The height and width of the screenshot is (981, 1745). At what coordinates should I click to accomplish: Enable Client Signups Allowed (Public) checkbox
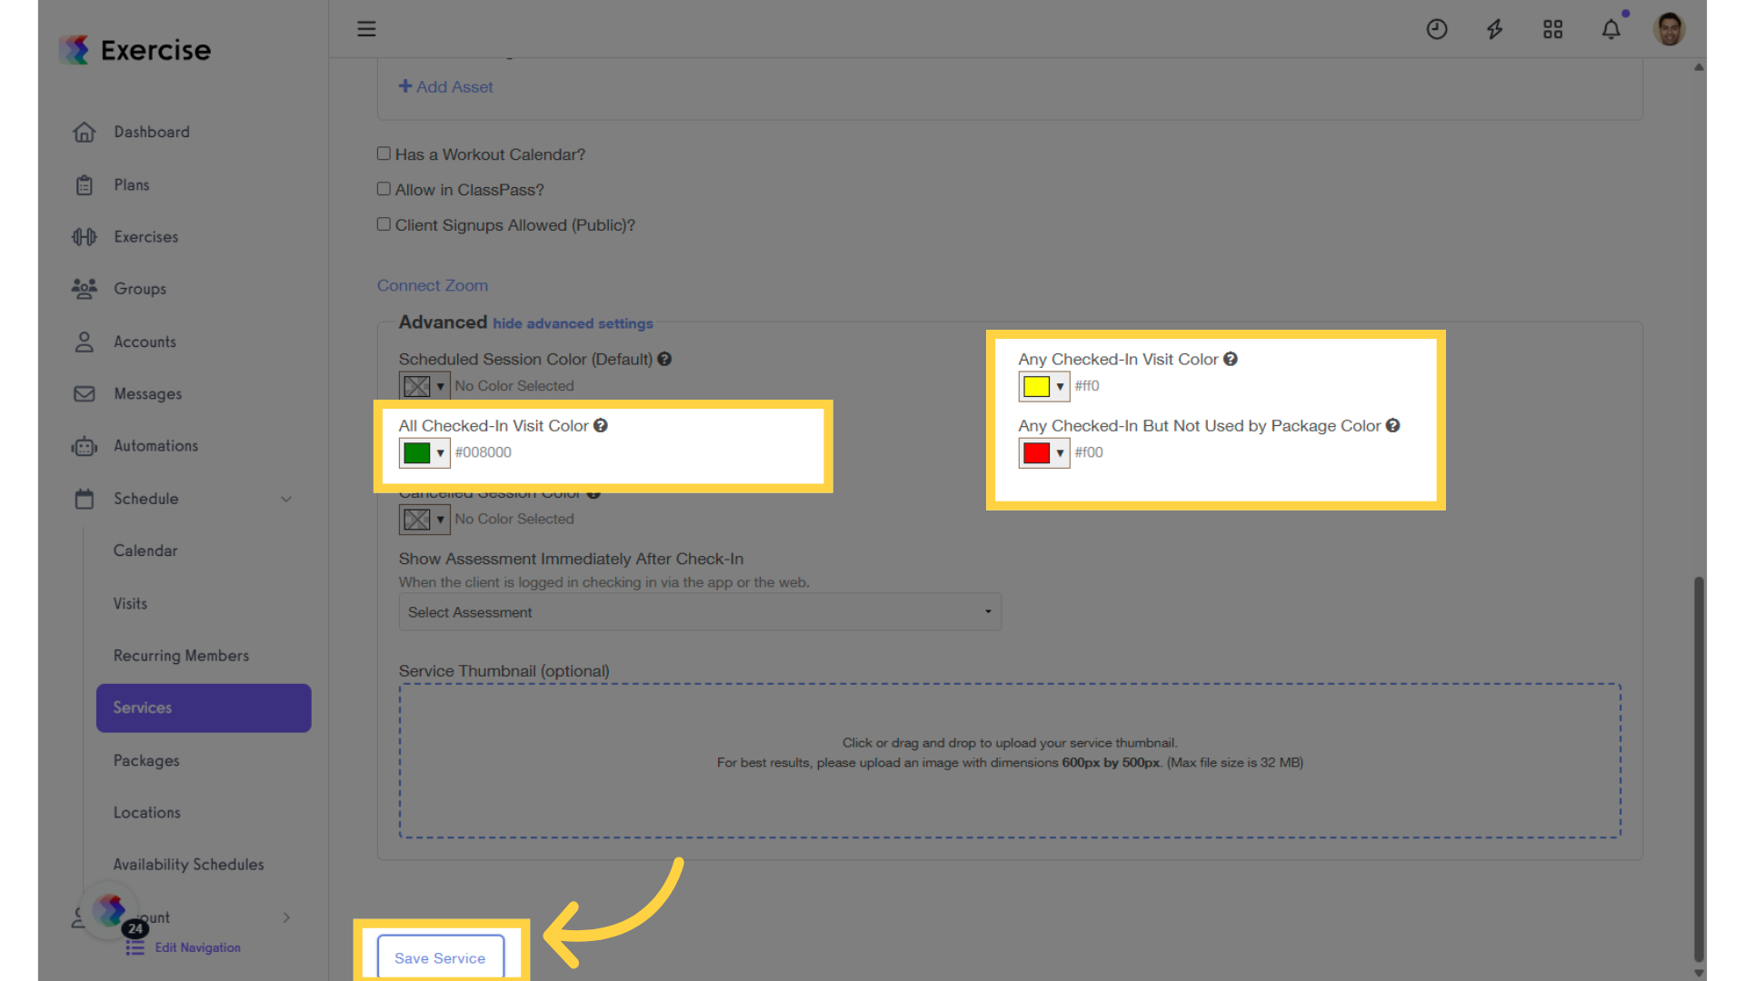(384, 224)
